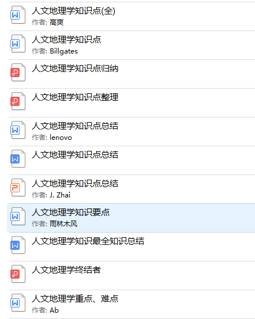Open 人文地理学知识点(全) title
255x319 pixels.
click(74, 11)
